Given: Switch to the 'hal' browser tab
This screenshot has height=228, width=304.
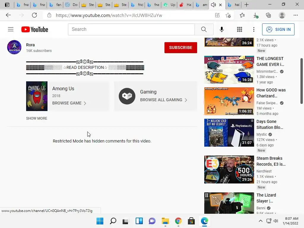Looking at the screenshot, I should coord(233,5).
